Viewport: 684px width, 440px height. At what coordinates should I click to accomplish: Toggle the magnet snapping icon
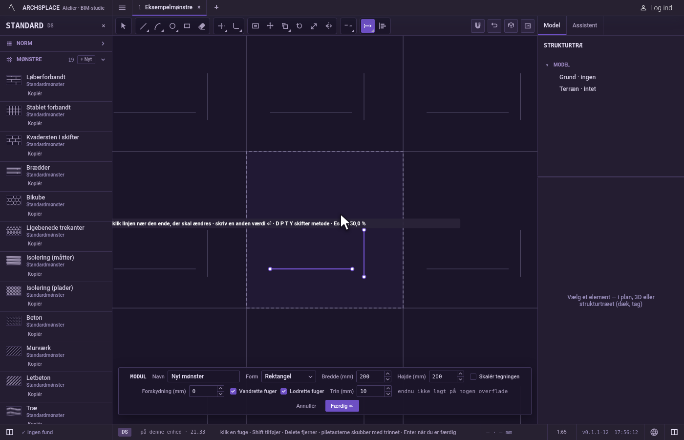point(478,25)
